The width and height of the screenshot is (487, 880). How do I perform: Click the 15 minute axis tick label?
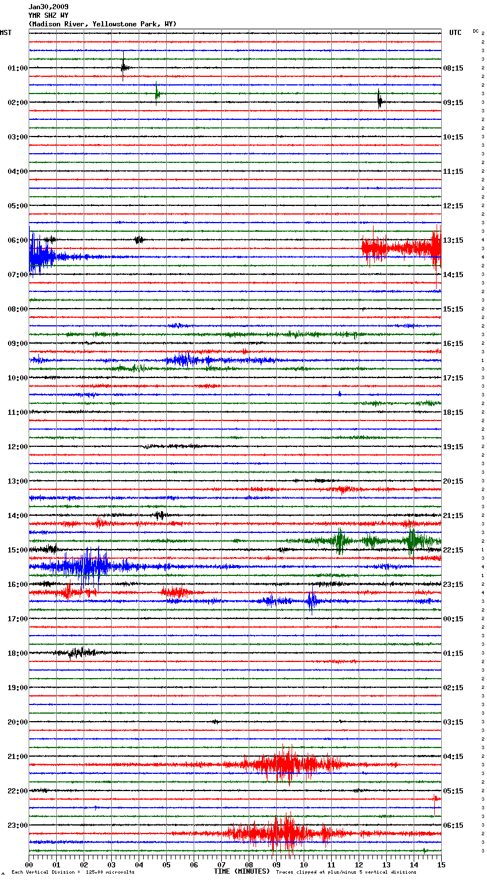pos(441,865)
